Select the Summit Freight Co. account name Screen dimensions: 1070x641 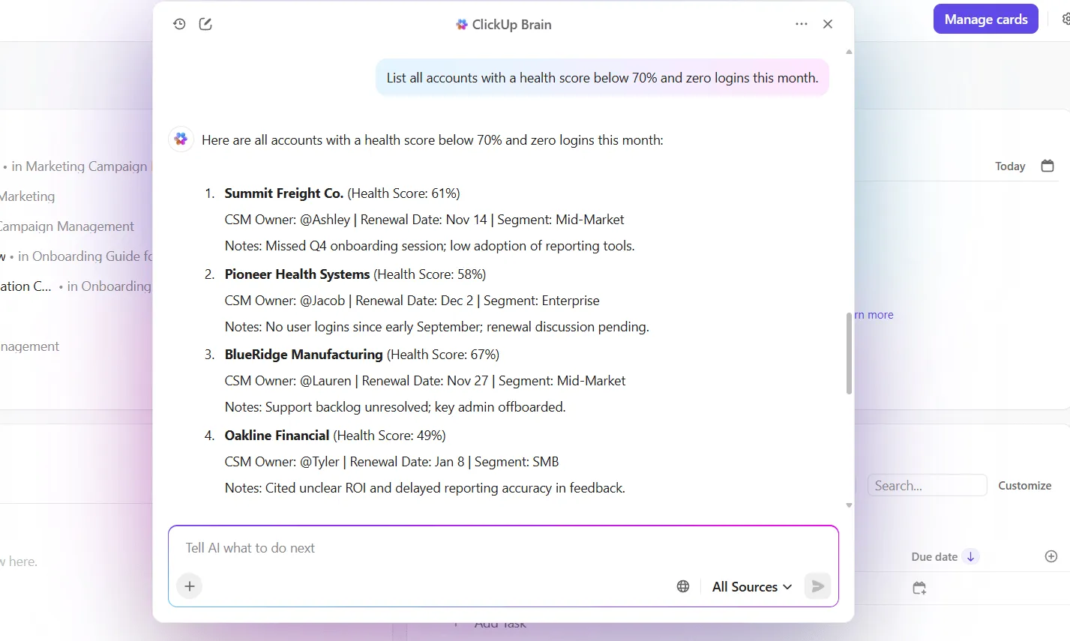[x=284, y=193]
